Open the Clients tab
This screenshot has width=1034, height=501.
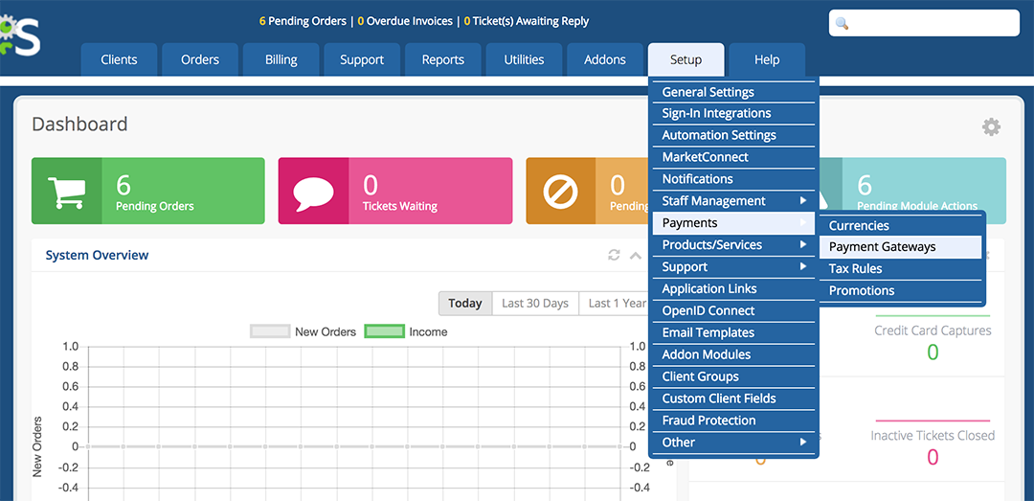click(120, 59)
